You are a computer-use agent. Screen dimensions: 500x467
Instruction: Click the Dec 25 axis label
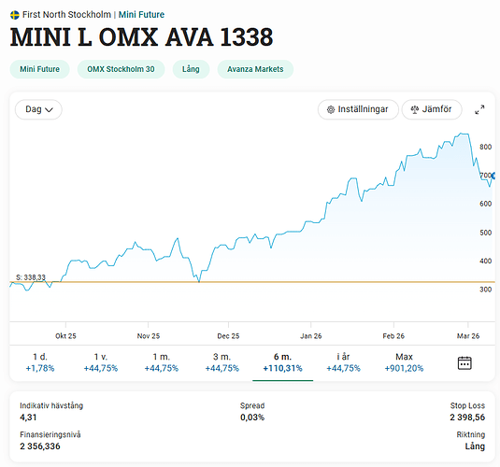pos(228,336)
